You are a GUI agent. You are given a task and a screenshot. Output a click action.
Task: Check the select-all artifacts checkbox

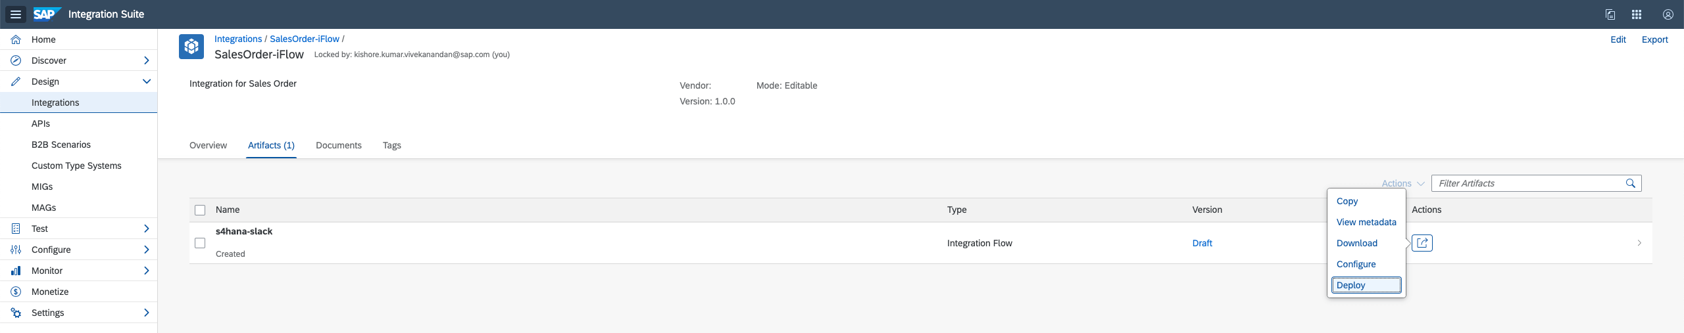tap(201, 210)
